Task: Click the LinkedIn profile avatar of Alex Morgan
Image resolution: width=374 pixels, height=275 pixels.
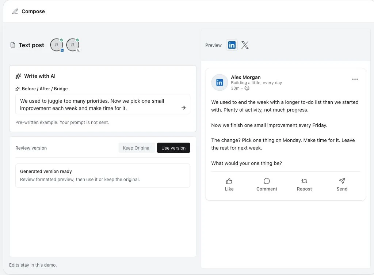Action: [220, 82]
